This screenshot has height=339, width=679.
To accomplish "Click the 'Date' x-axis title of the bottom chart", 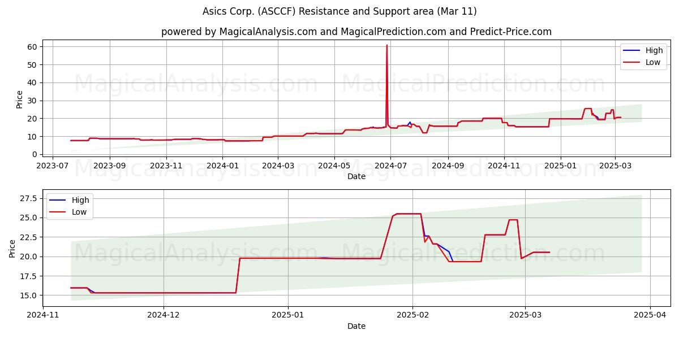I will coord(356,326).
